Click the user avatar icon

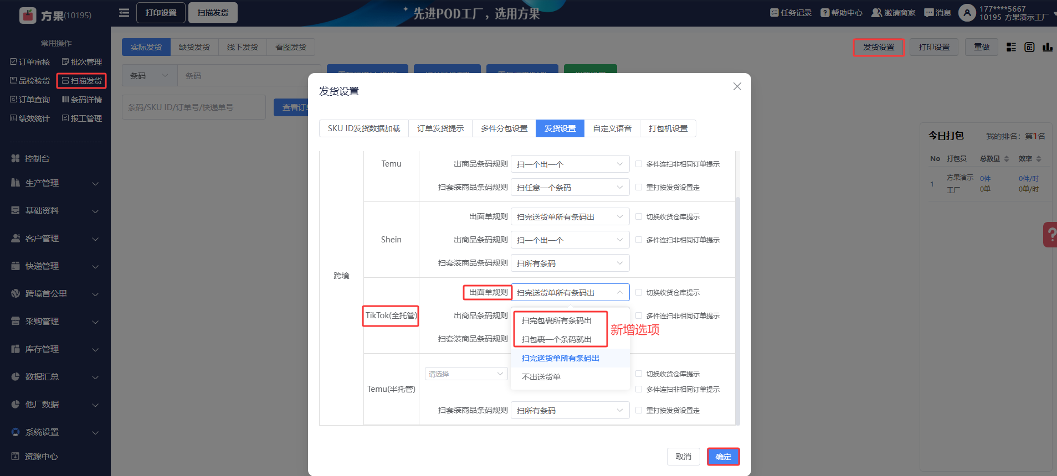967,13
